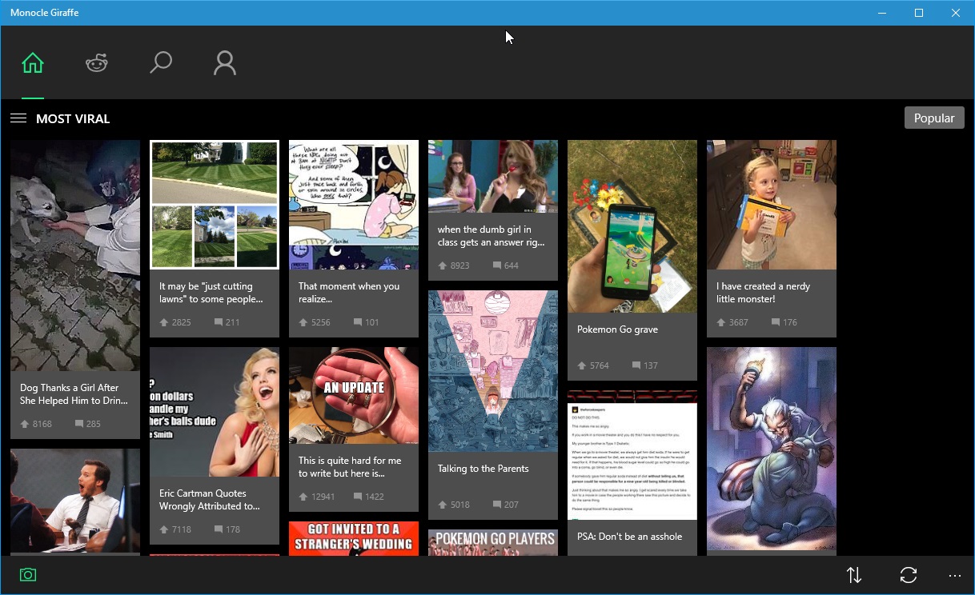Expand the hamburger menu beside Most Viral
This screenshot has width=975, height=595.
18,118
